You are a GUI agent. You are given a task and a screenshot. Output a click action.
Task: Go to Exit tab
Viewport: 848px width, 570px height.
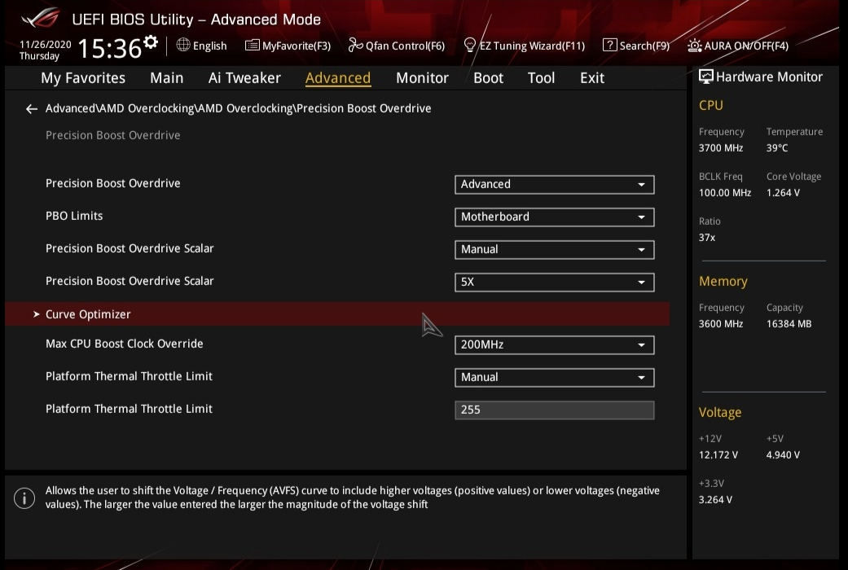tap(592, 78)
